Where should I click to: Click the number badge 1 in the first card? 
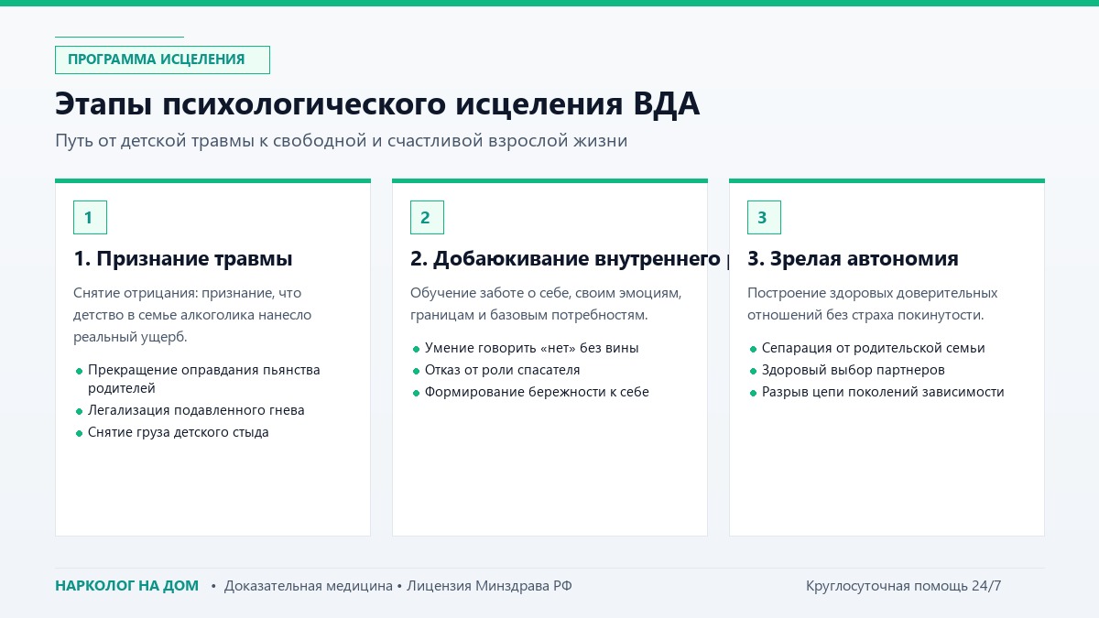click(x=90, y=218)
